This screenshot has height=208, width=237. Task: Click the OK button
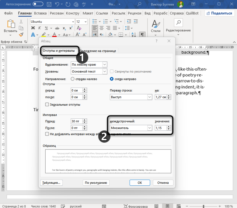[140, 183]
